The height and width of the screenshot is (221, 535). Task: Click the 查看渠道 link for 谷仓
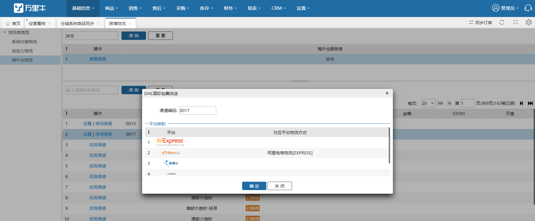tap(98, 59)
